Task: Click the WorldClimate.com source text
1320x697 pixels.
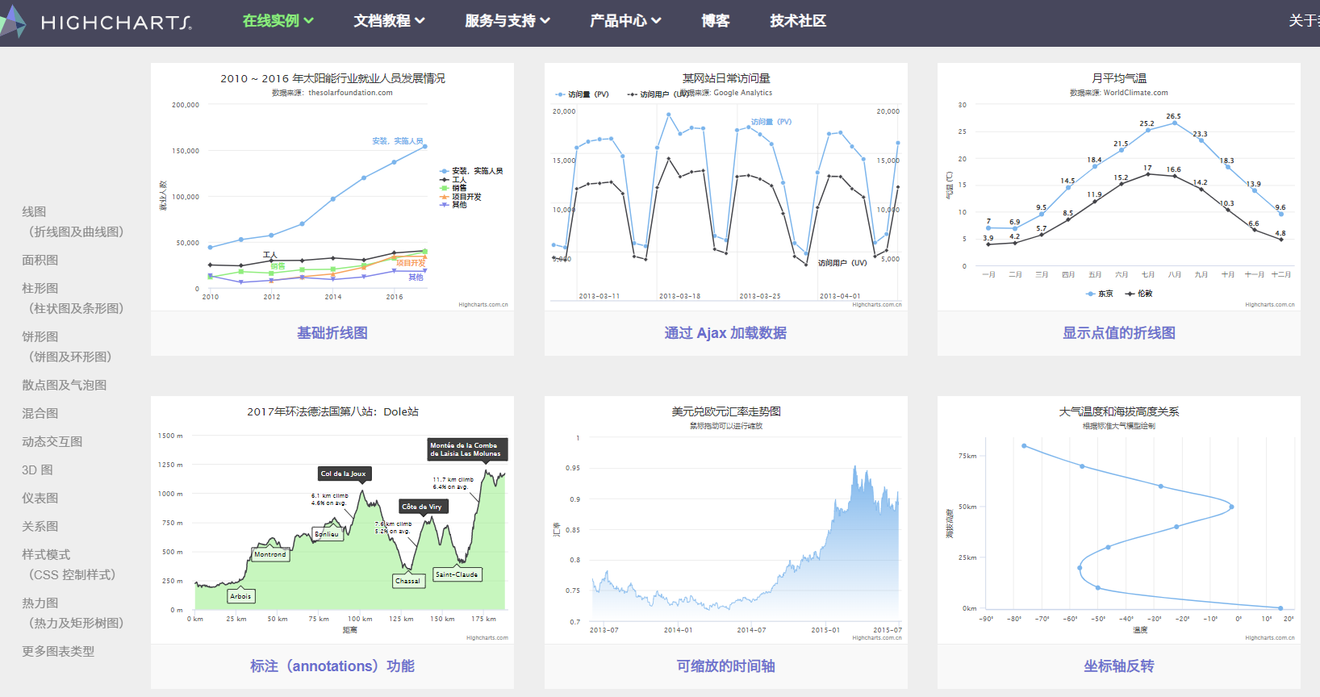Action: (x=1135, y=93)
